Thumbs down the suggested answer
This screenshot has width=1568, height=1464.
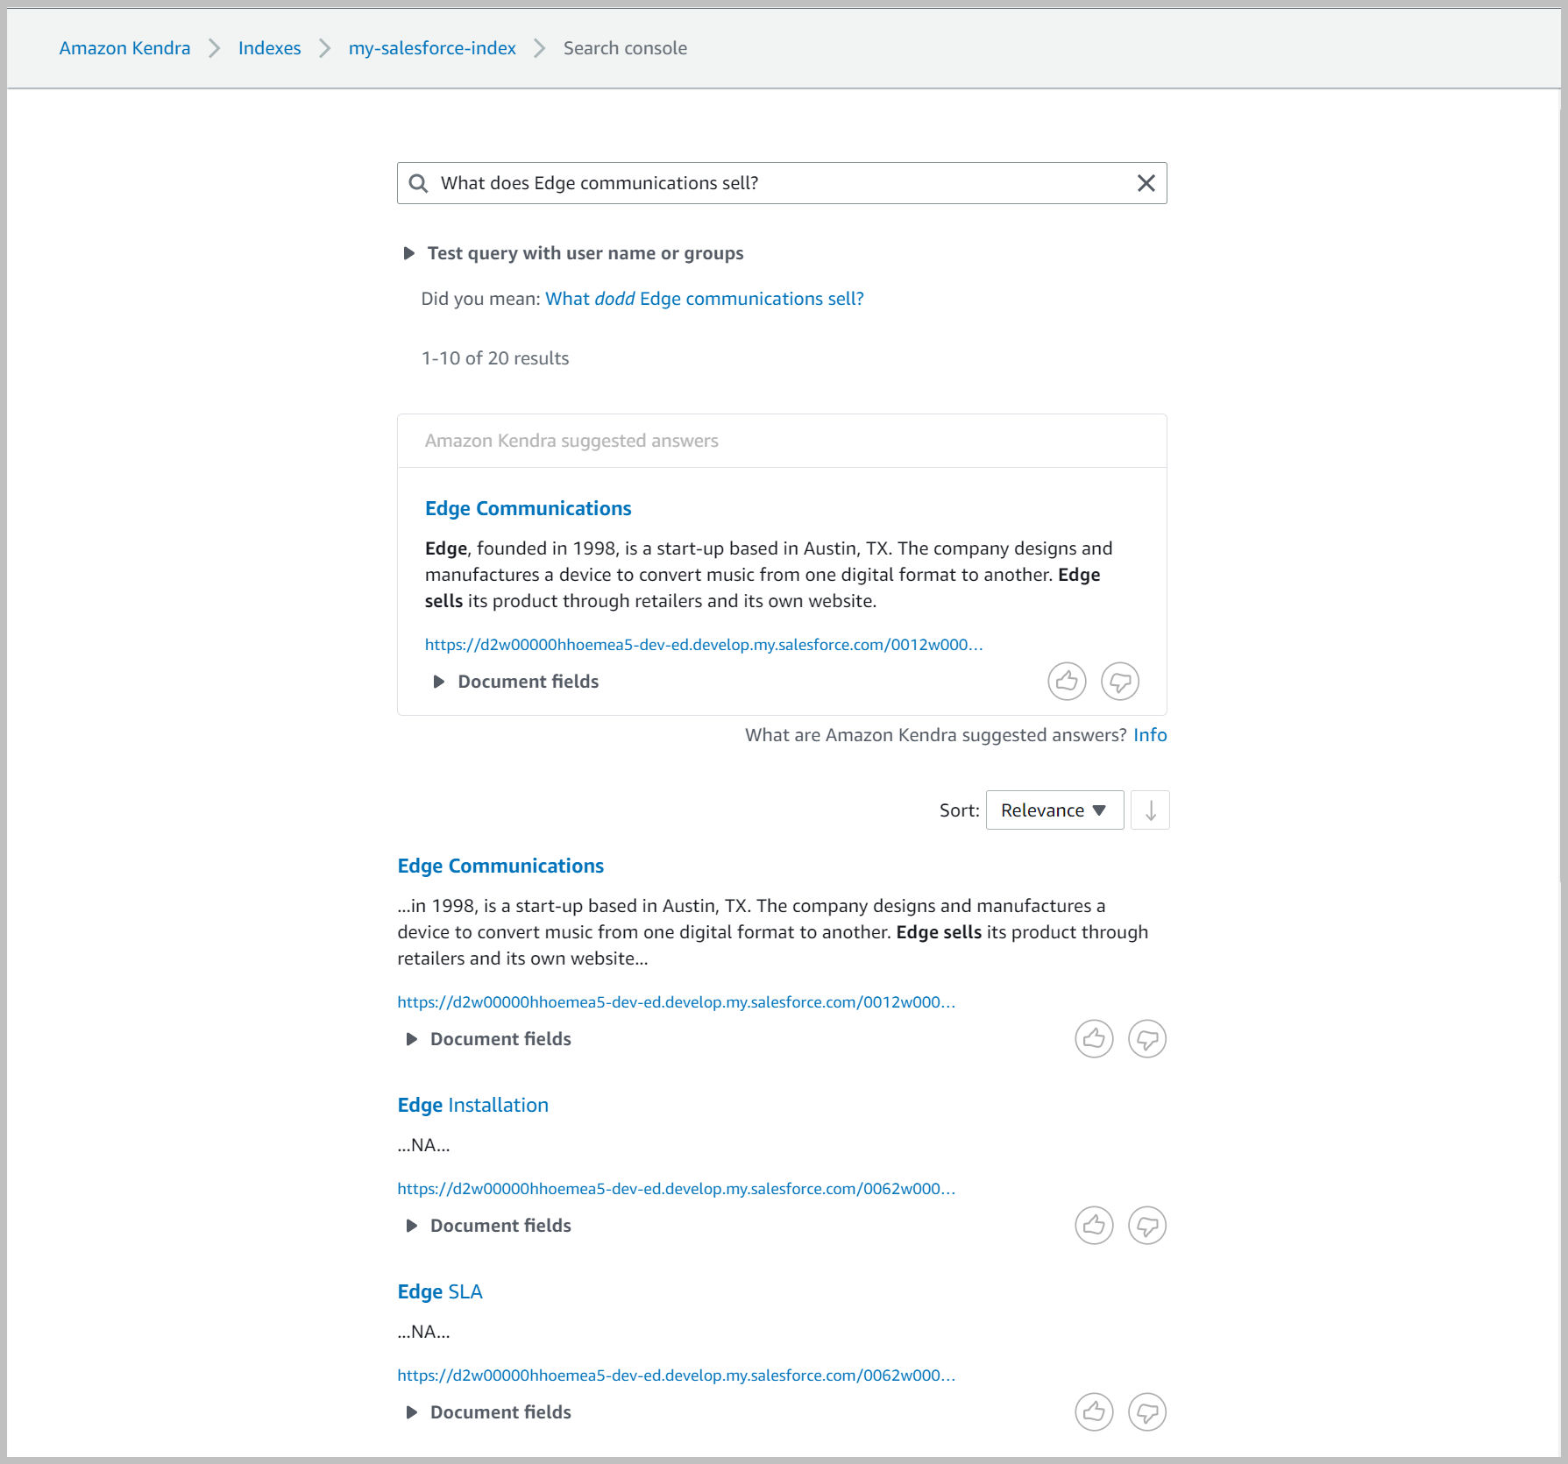1120,682
